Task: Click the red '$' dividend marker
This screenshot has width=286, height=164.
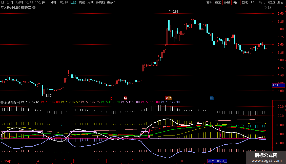Action: (x=111, y=98)
